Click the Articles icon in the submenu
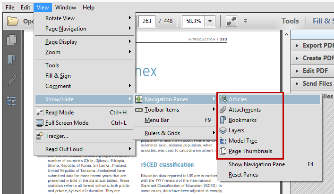 click(x=223, y=99)
